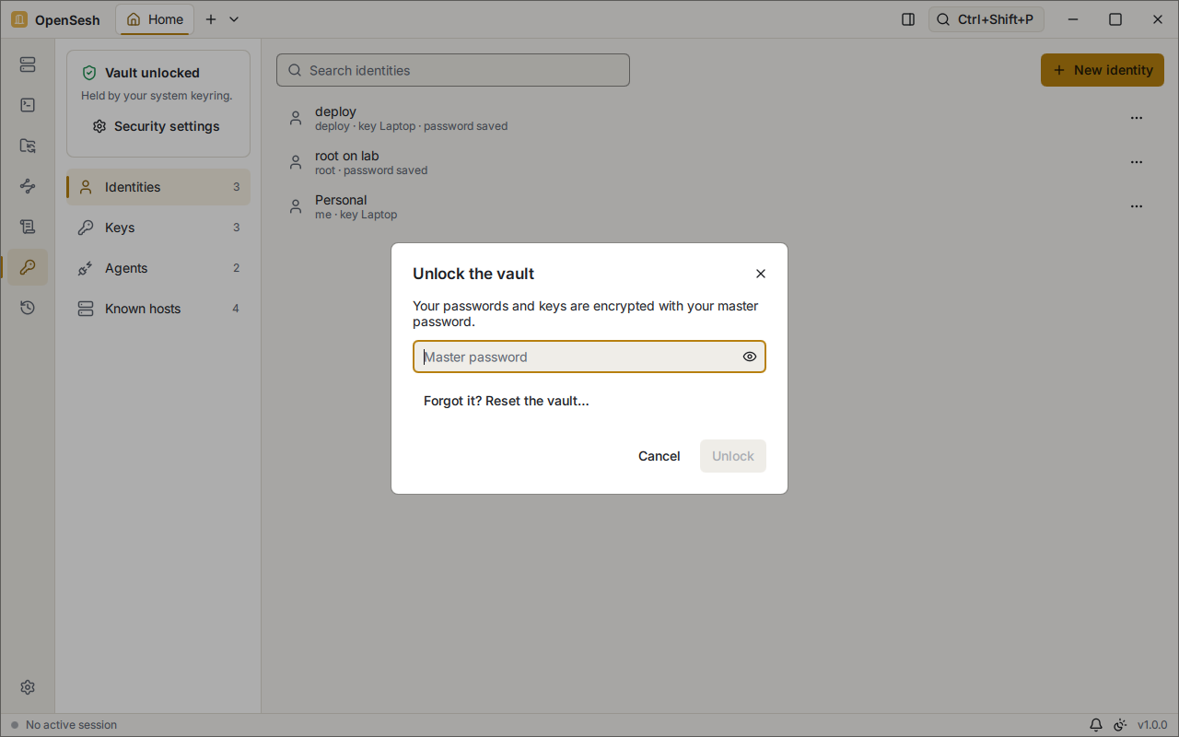Click the OpenSesh app logo
The image size is (1179, 737).
(x=19, y=19)
